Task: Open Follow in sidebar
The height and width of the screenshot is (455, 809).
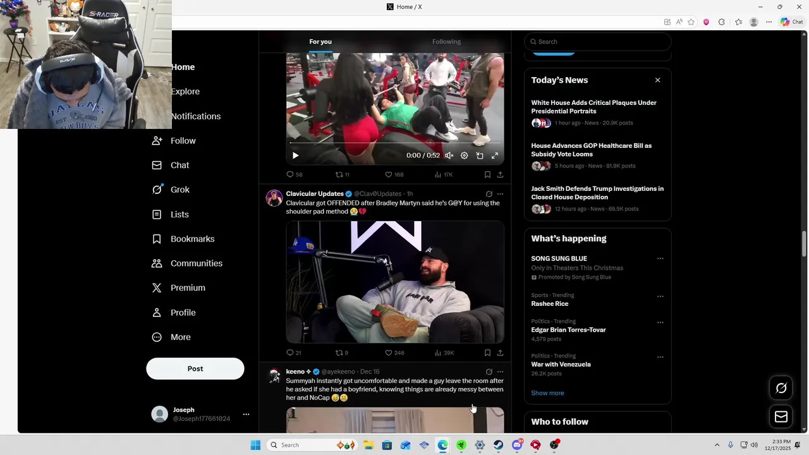Action: (x=174, y=141)
